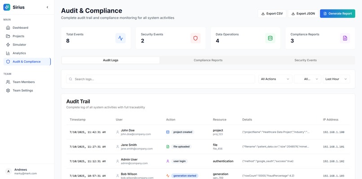Open Team Settings in the sidebar
The width and height of the screenshot is (362, 179).
pyautogui.click(x=27, y=90)
